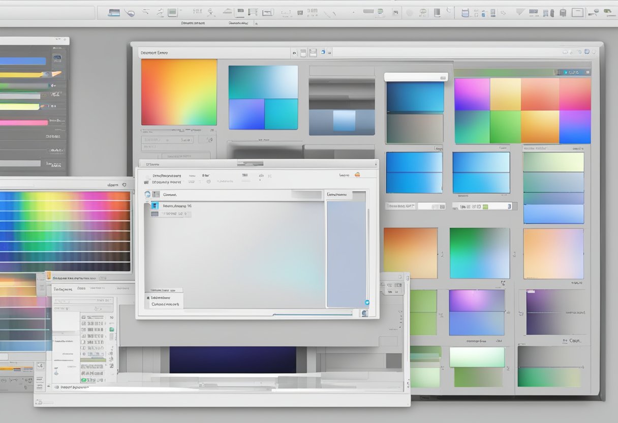
Task: Click the globe icon in the dialog header row
Action: 147,194
